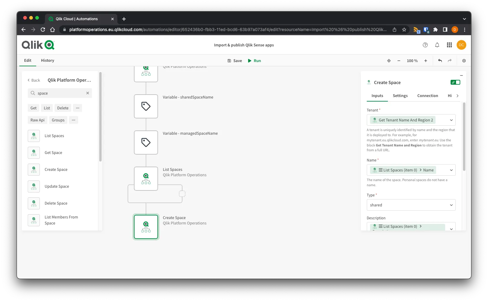
Task: Clear the space search field
Action: click(87, 93)
